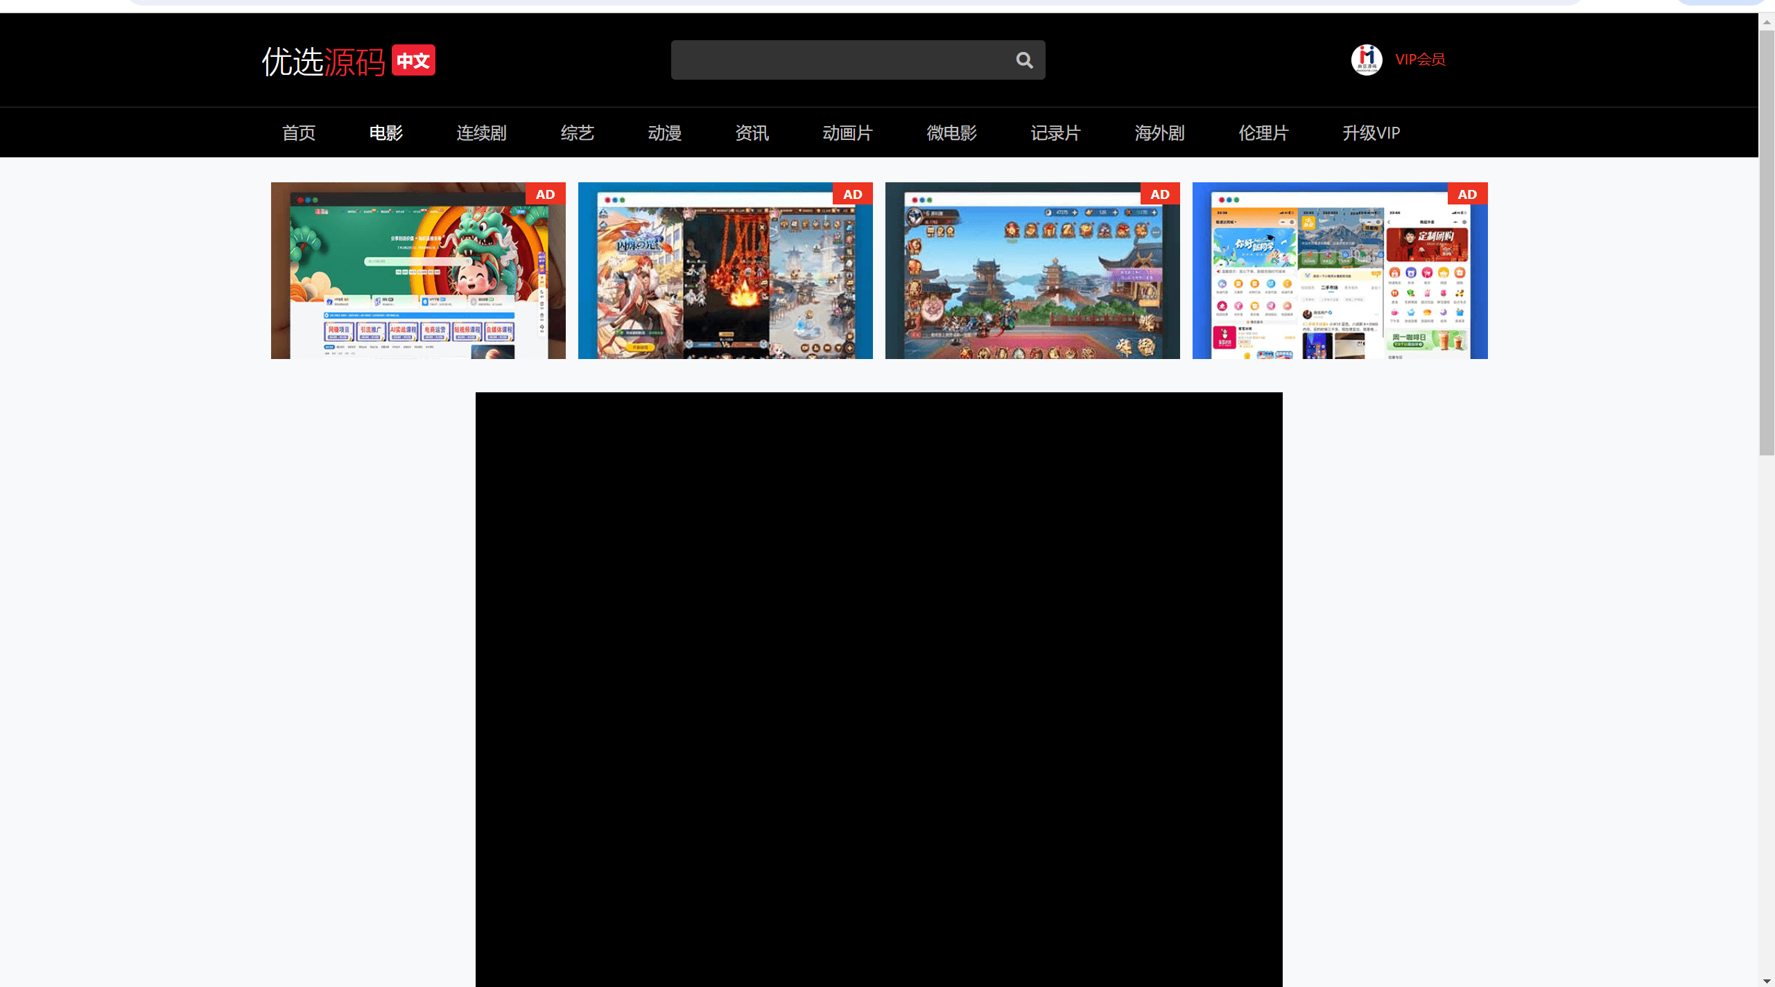Click the 中文 badge in logo

tap(413, 60)
